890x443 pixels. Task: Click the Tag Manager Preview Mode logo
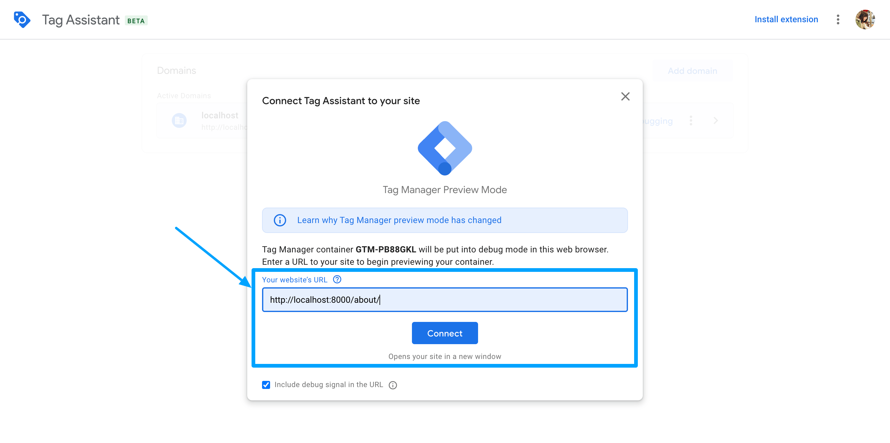pos(445,148)
